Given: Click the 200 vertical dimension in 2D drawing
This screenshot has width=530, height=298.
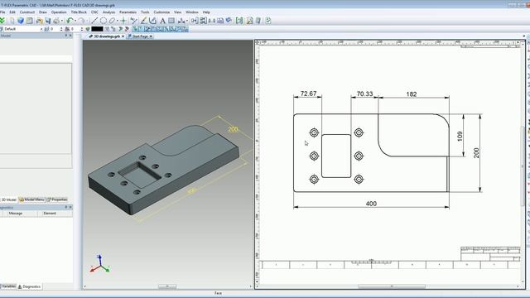Looking at the screenshot, I should point(476,152).
